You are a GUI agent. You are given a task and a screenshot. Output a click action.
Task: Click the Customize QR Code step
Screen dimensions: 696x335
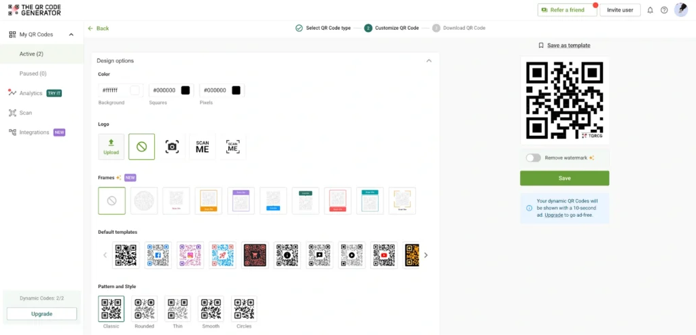[x=391, y=28]
